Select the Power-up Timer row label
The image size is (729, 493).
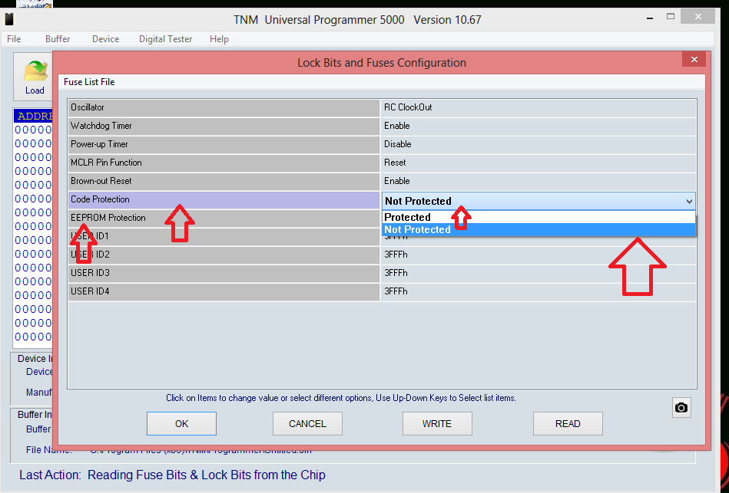click(x=224, y=144)
